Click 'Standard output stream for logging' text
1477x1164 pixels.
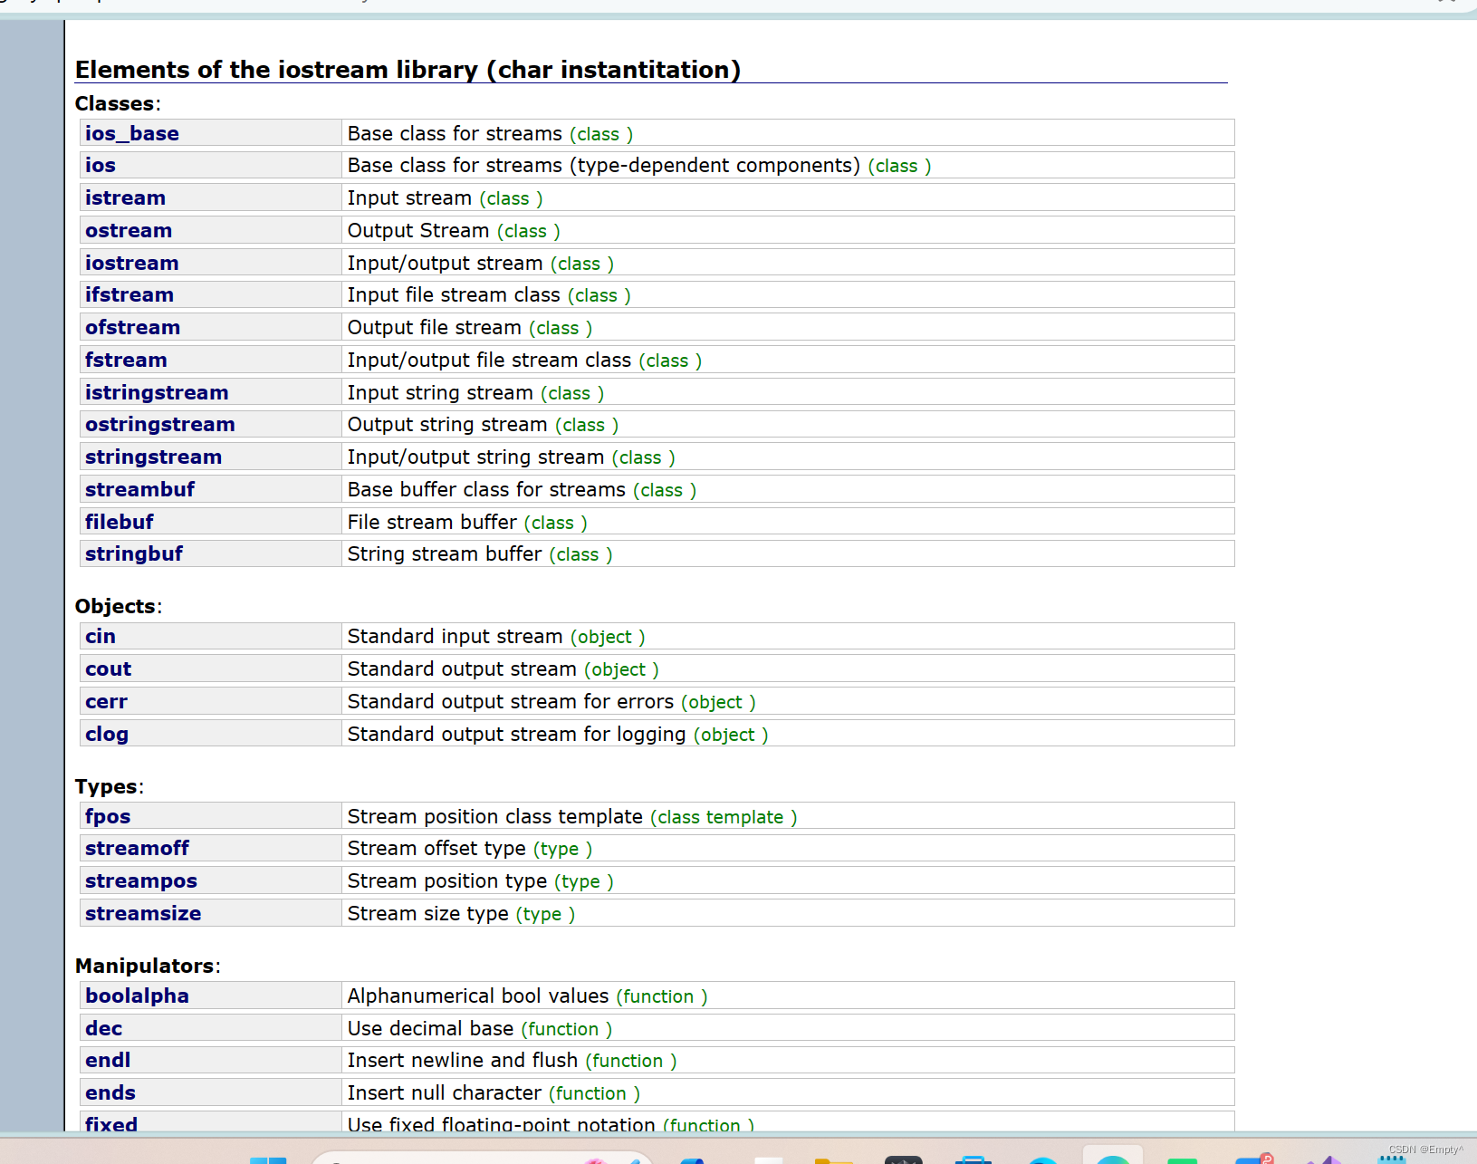[x=517, y=734]
